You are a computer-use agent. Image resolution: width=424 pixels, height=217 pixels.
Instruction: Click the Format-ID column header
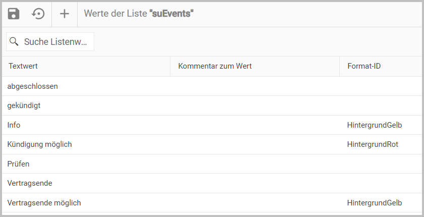(x=364, y=66)
